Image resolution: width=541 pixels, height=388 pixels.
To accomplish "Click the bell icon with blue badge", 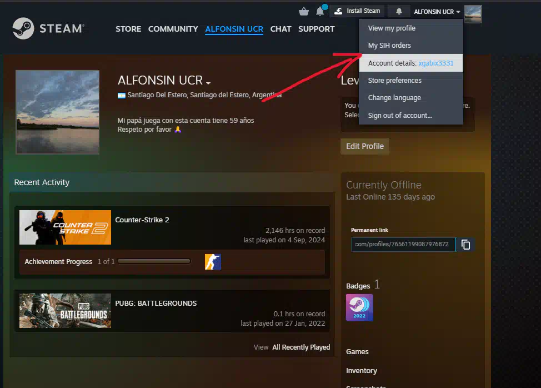I will (320, 11).
